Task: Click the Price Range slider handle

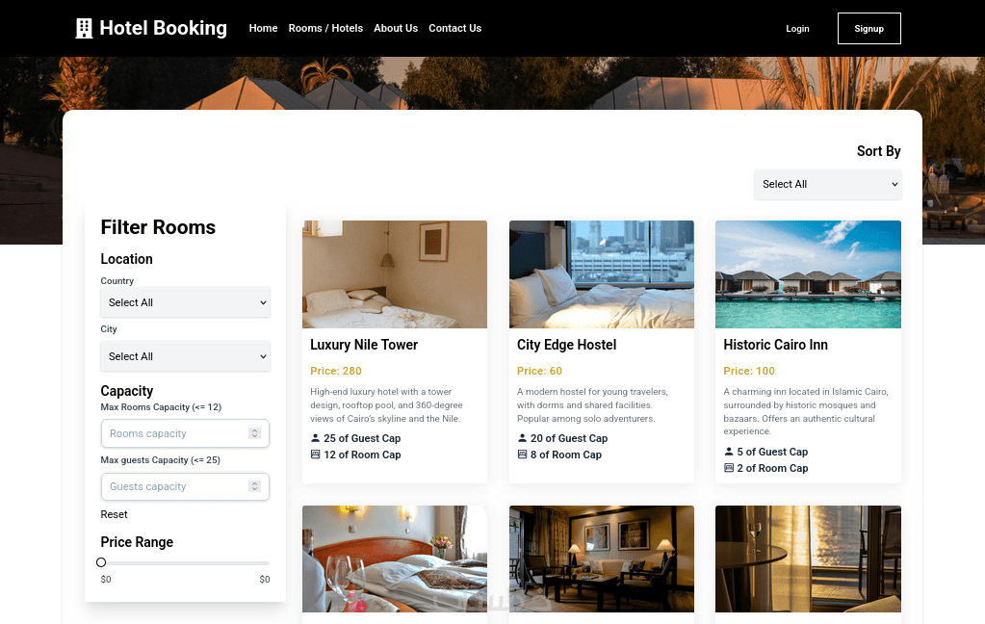Action: pyautogui.click(x=101, y=562)
